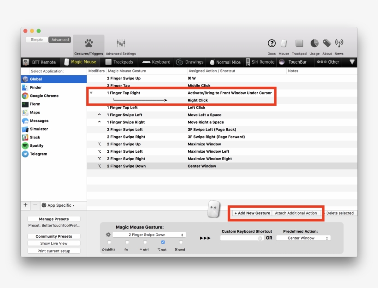The height and width of the screenshot is (288, 378).
Task: Switch to the Drawings tab
Action: pyautogui.click(x=190, y=62)
